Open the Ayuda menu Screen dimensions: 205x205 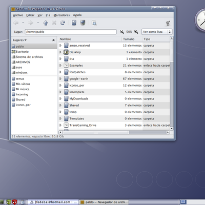click(77, 15)
